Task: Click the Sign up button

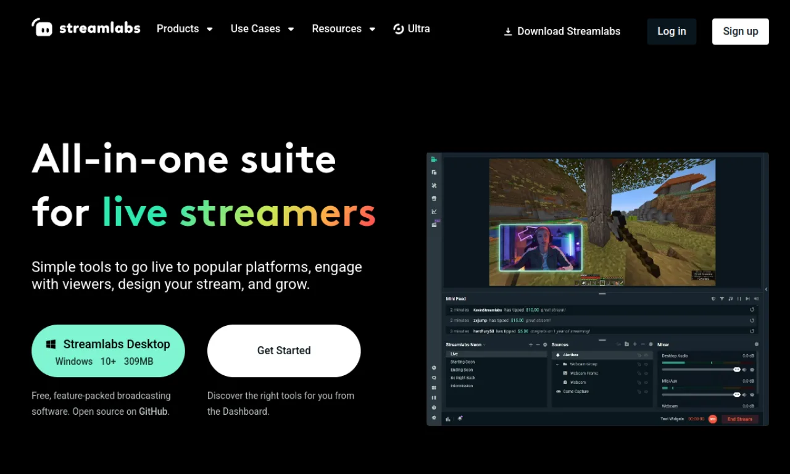Action: (x=741, y=31)
